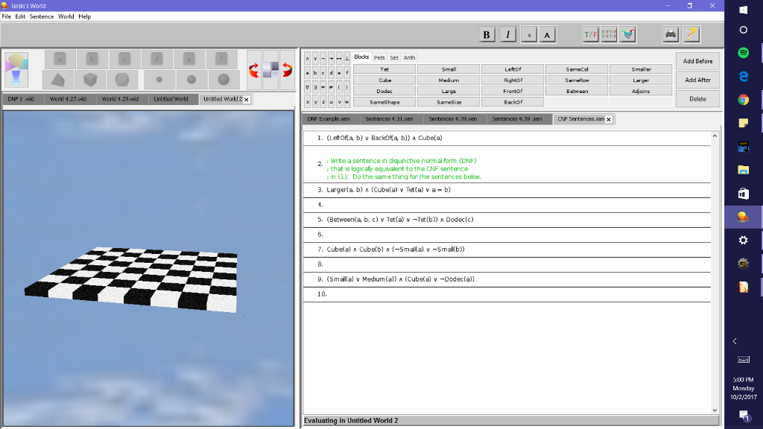
Task: Open the Edit menu
Action: point(20,16)
